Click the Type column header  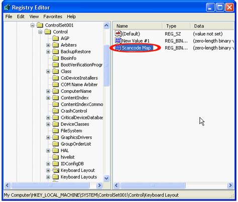[x=176, y=26]
